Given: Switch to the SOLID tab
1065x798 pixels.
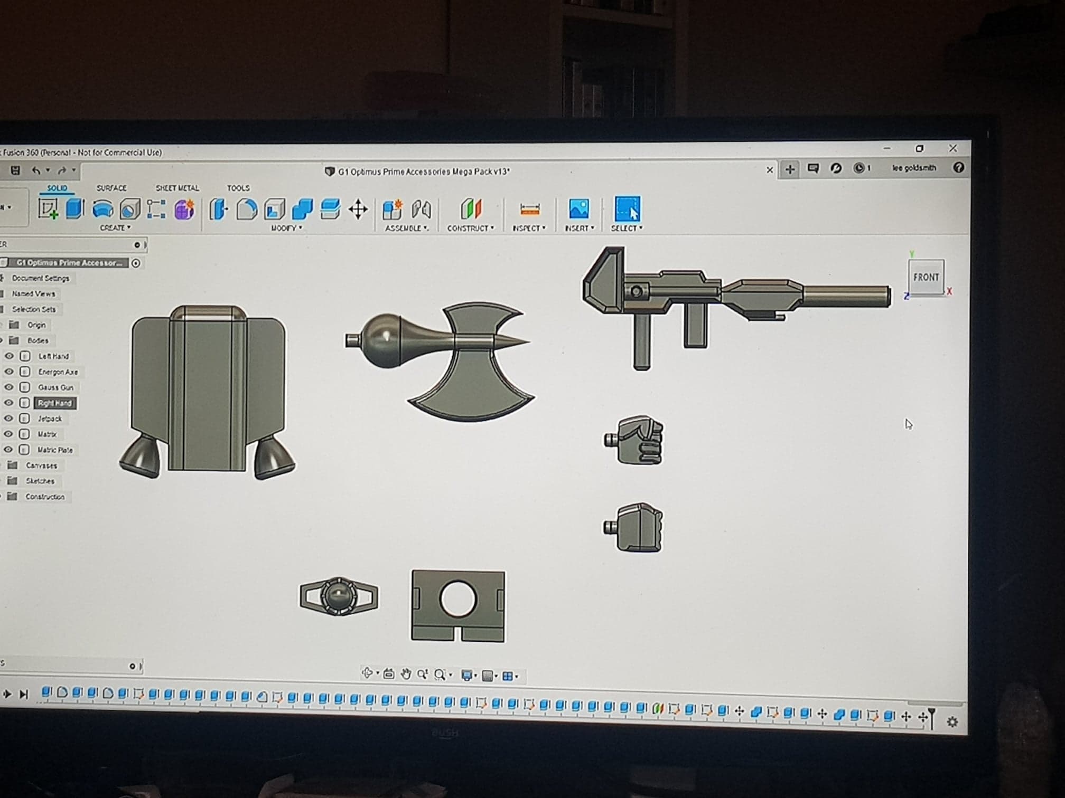Looking at the screenshot, I should (57, 188).
